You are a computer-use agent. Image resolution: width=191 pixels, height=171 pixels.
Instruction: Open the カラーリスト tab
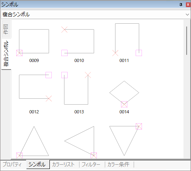pyautogui.click(x=64, y=164)
